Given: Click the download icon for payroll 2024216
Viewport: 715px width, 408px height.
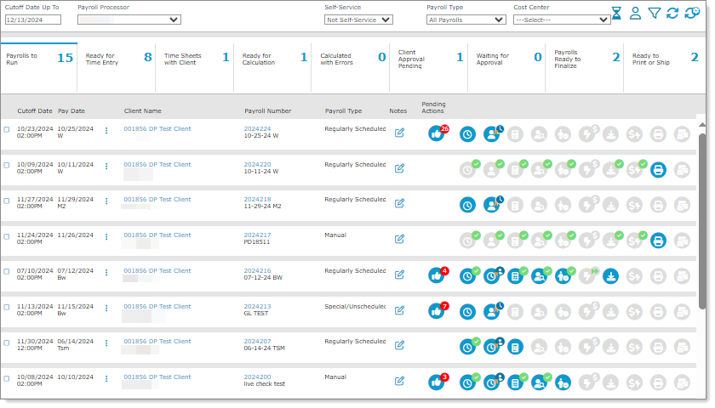Looking at the screenshot, I should [610, 276].
